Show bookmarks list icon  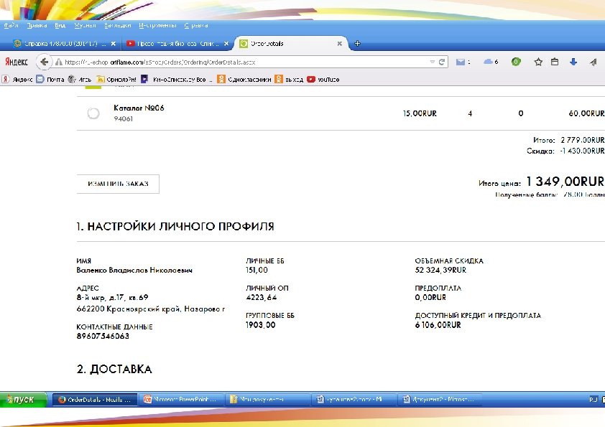[x=555, y=62]
